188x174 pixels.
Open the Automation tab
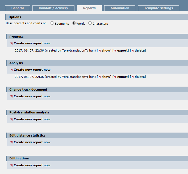pos(120,8)
